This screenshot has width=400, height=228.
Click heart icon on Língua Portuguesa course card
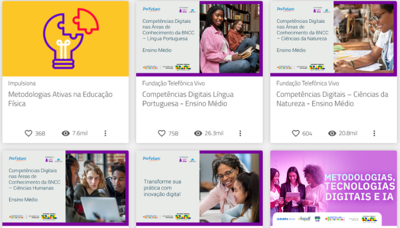(162, 133)
